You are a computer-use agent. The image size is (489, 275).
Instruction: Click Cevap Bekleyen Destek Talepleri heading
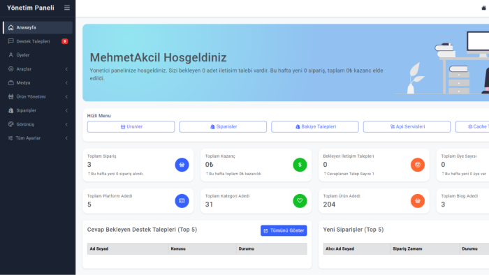[142, 230]
